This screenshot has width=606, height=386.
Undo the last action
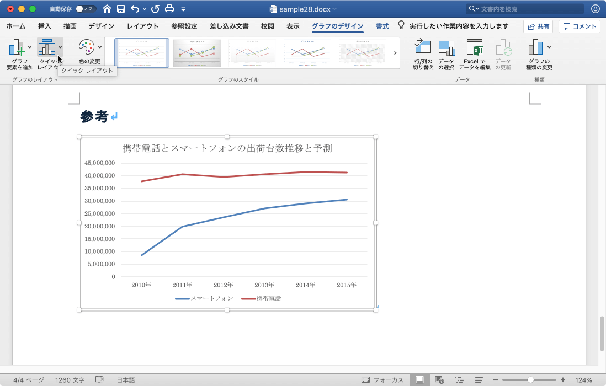click(x=135, y=9)
